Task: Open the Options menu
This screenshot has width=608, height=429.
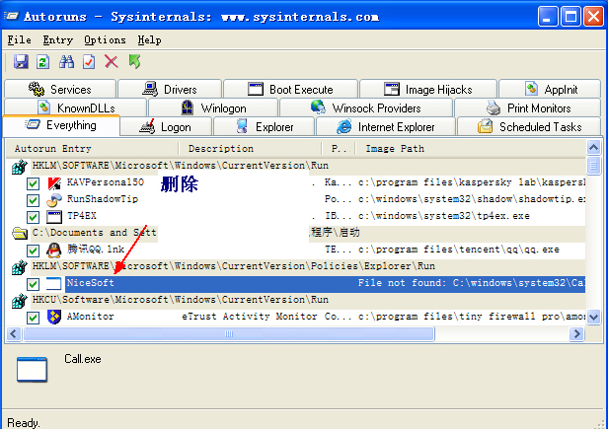Action: coord(105,39)
